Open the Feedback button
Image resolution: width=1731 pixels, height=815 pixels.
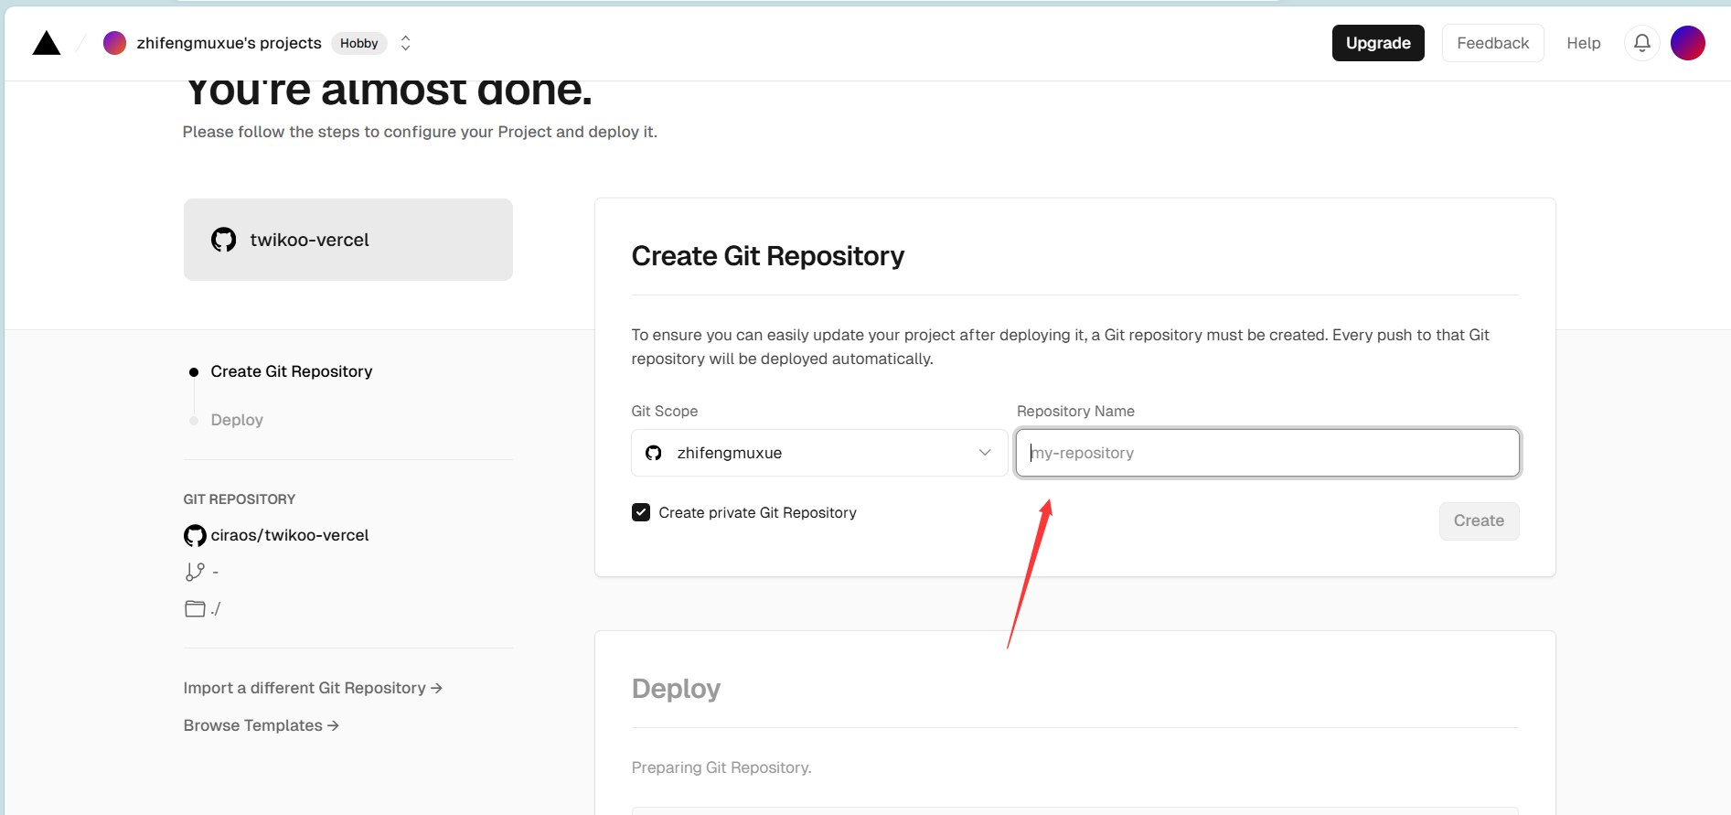coord(1492,43)
